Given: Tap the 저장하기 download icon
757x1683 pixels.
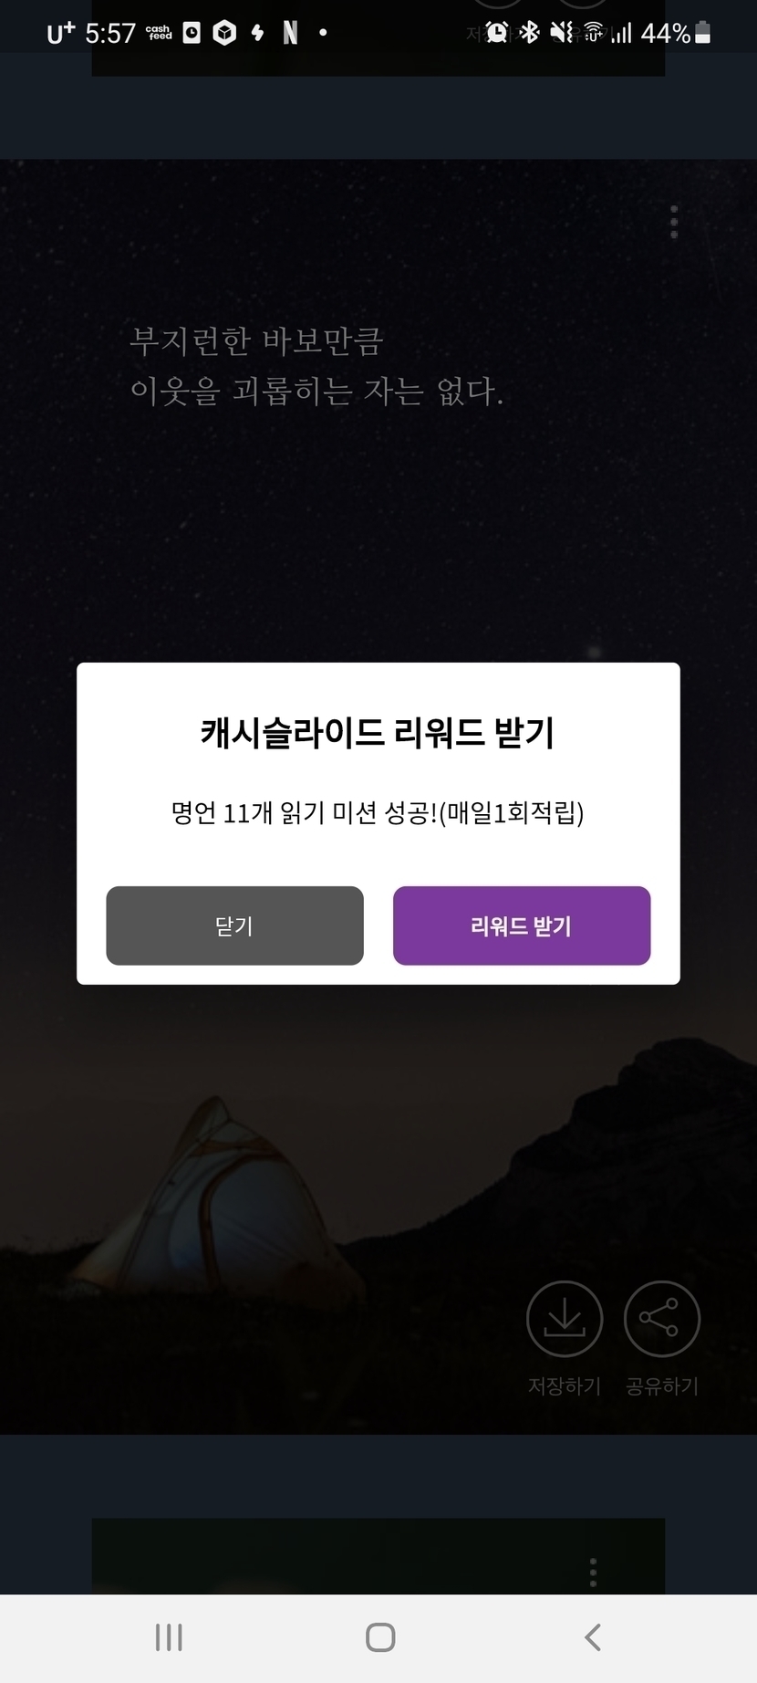Looking at the screenshot, I should click(565, 1319).
